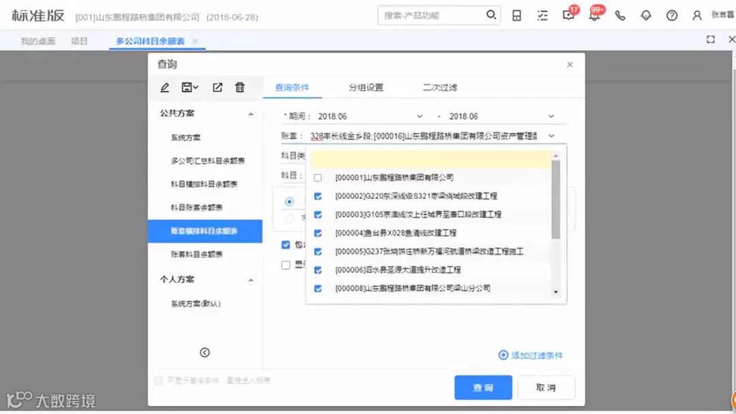Click the magnifier icon in the search box
This screenshot has width=736, height=414.
click(x=491, y=14)
